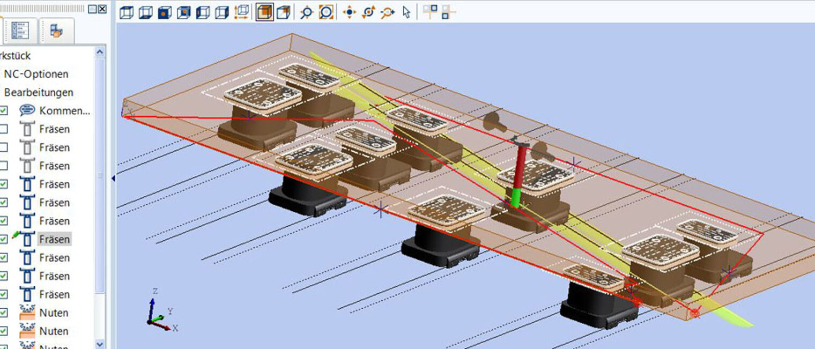The width and height of the screenshot is (815, 349).
Task: Click the highlighted Fräsen operation with pencil
Action: click(x=54, y=239)
